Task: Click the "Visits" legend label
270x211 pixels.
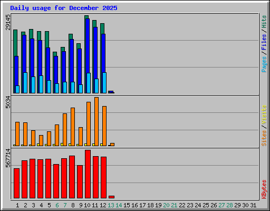Action: (x=264, y=114)
